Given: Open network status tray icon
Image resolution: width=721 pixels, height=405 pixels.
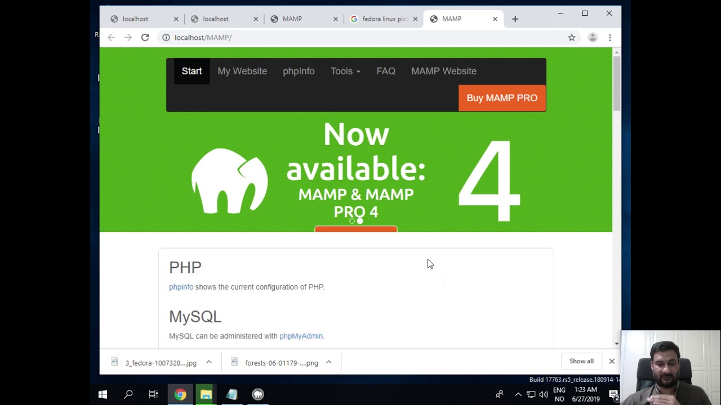Looking at the screenshot, I should [x=531, y=394].
